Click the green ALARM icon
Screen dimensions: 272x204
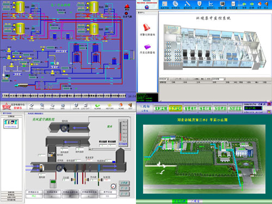pos(97,106)
